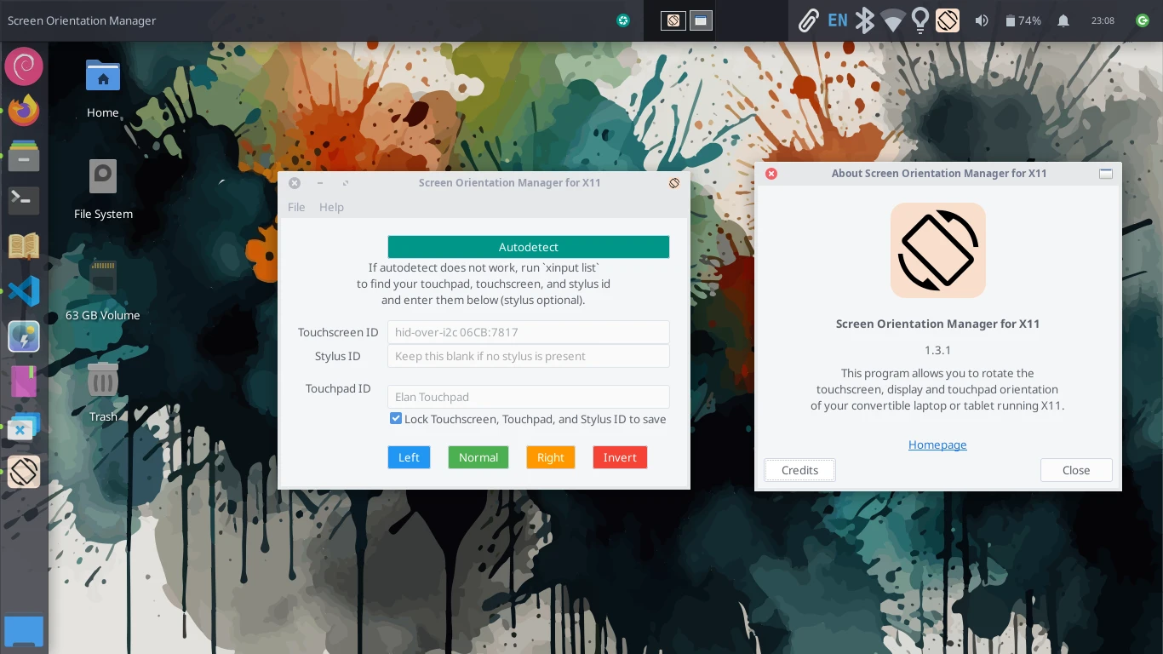Viewport: 1163px width, 654px height.
Task: Open the Homepage link in the About dialog
Action: [937, 445]
